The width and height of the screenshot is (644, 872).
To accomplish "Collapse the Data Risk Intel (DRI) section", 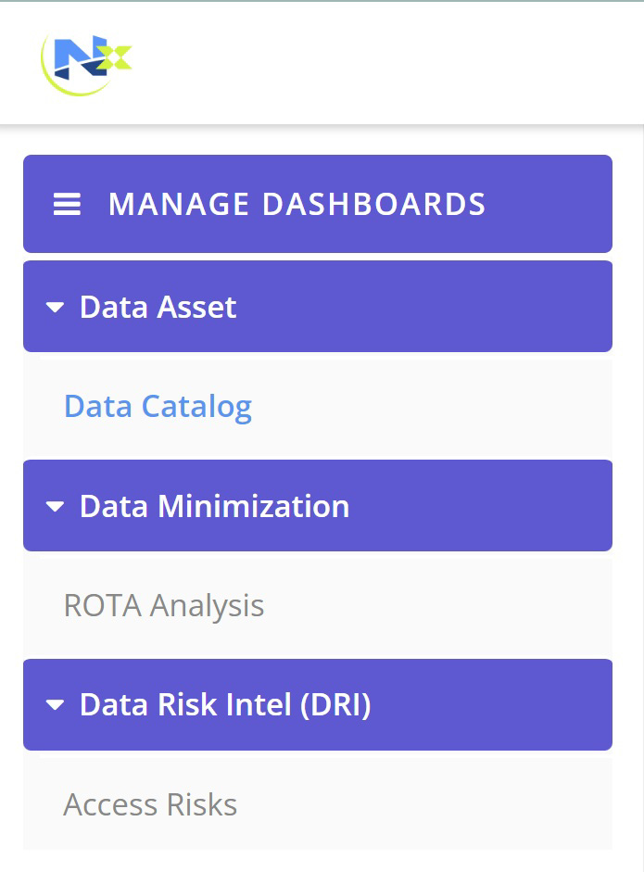I will coord(318,704).
